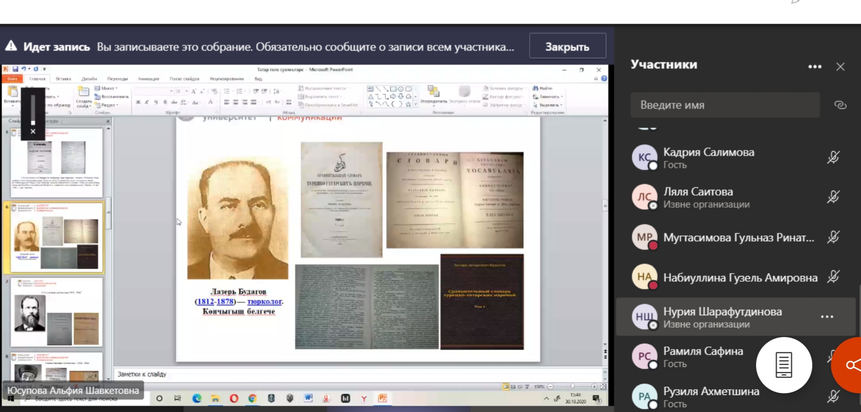Open more options for Участники panel
Viewport: 861px width, 412px height.
[815, 66]
